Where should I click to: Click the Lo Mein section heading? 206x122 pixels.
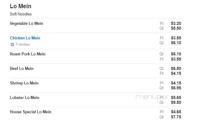[x=21, y=6]
